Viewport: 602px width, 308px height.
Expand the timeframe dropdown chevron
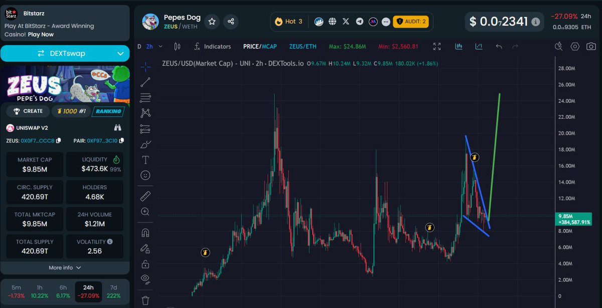coord(161,47)
